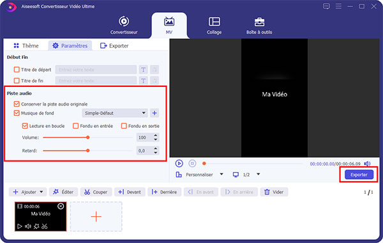
Task: Decrease Retard value with down arrow
Action: (156, 153)
